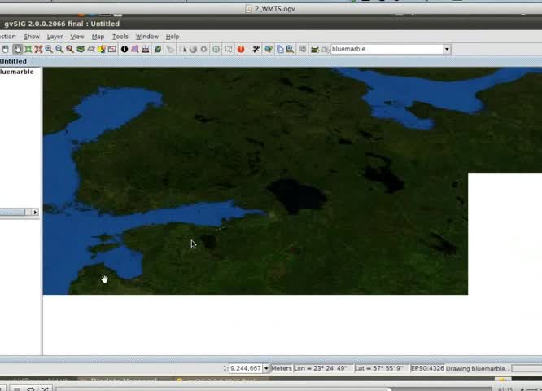Click the document magnifier search icon
This screenshot has height=391, width=542.
pos(290,49)
